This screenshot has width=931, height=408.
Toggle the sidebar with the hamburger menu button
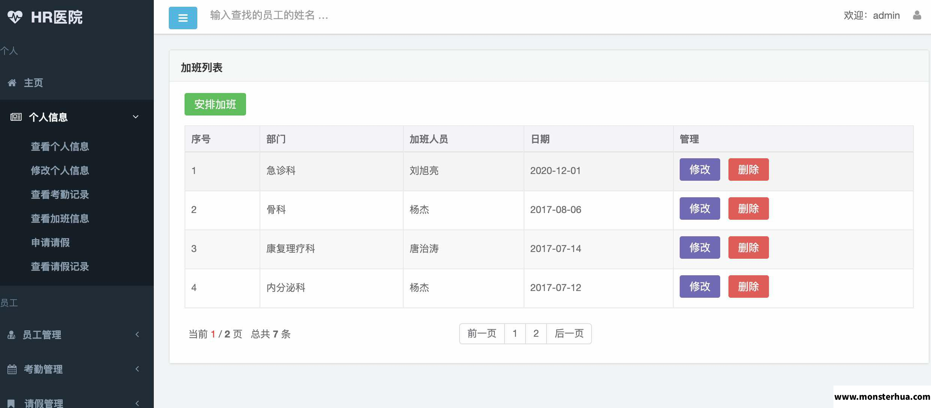[183, 18]
